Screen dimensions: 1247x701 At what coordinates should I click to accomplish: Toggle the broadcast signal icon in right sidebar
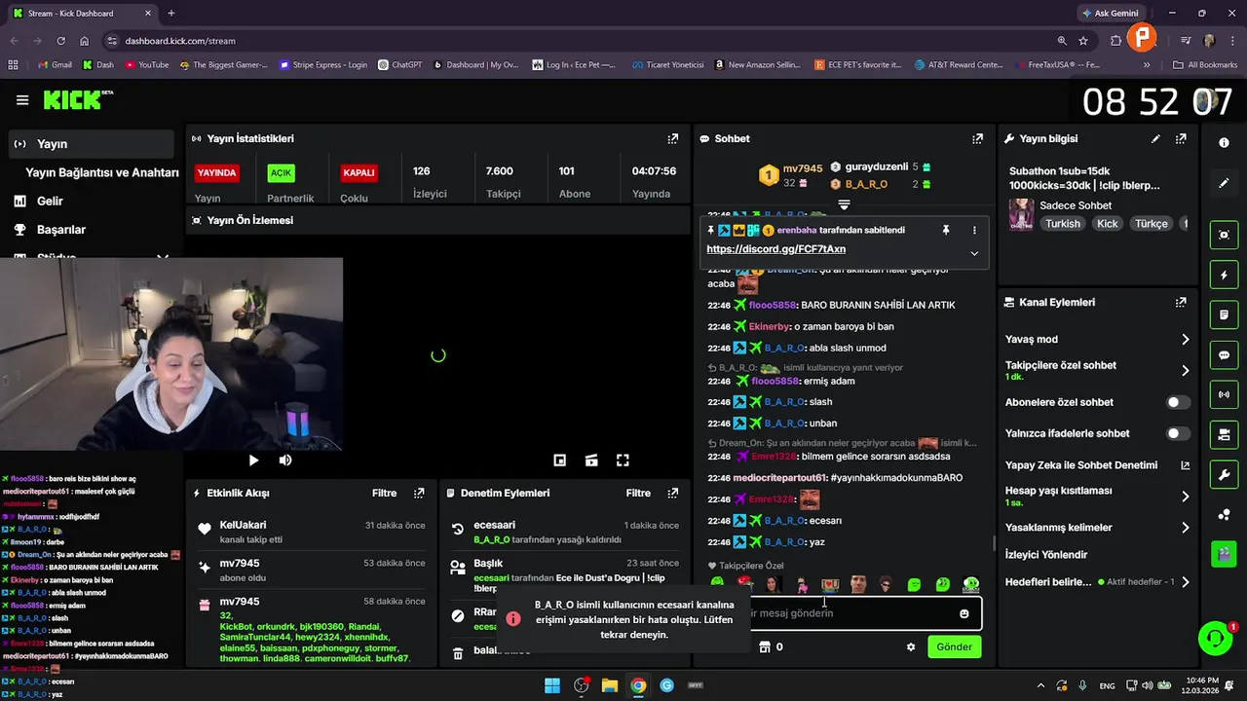(x=1225, y=395)
